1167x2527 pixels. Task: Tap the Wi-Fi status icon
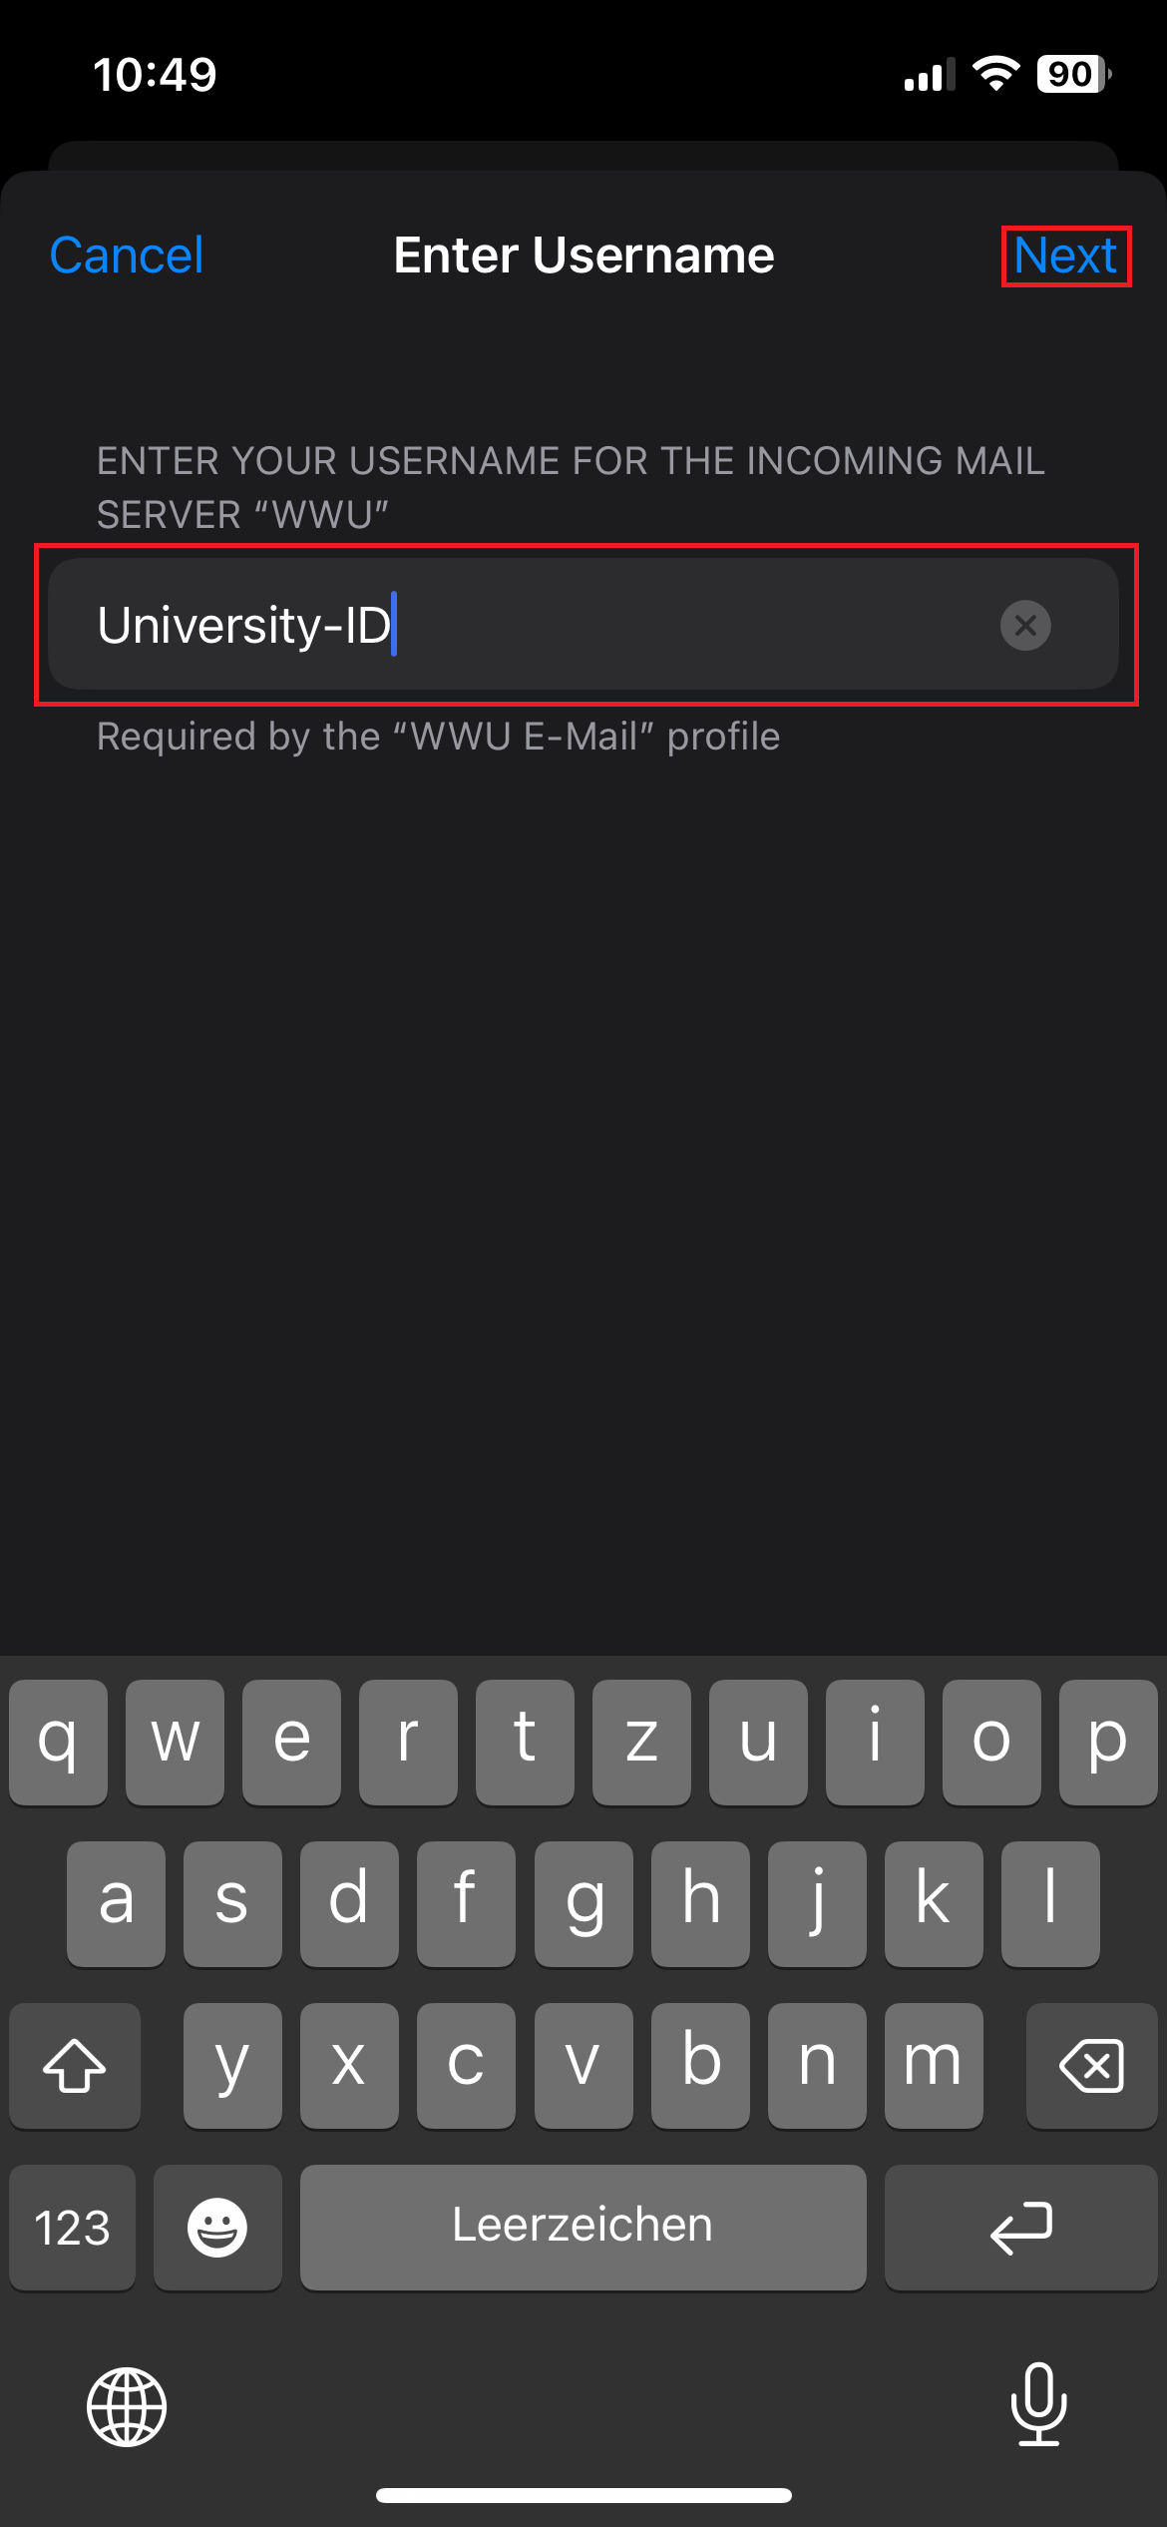coord(995,74)
